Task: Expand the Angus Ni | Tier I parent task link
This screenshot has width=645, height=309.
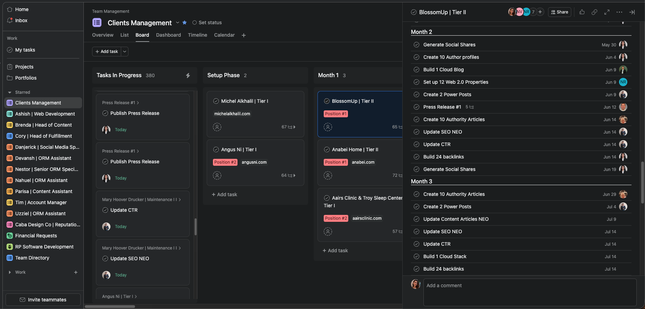Action: pos(119,297)
